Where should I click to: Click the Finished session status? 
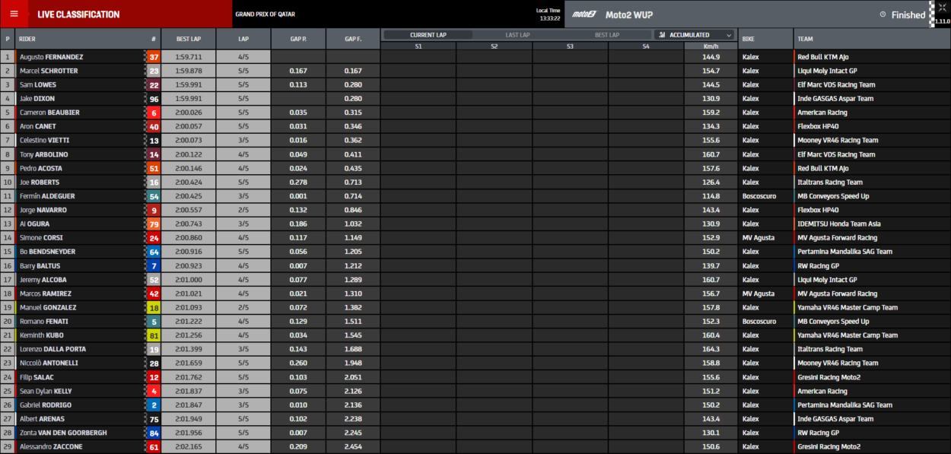click(x=908, y=14)
